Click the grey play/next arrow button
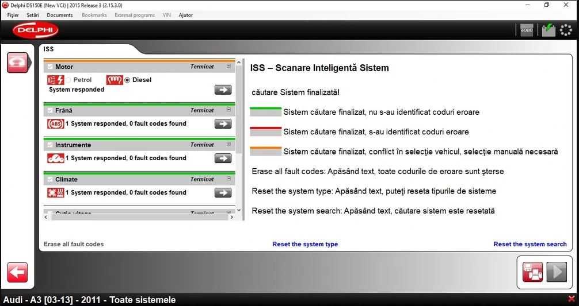 [x=557, y=272]
